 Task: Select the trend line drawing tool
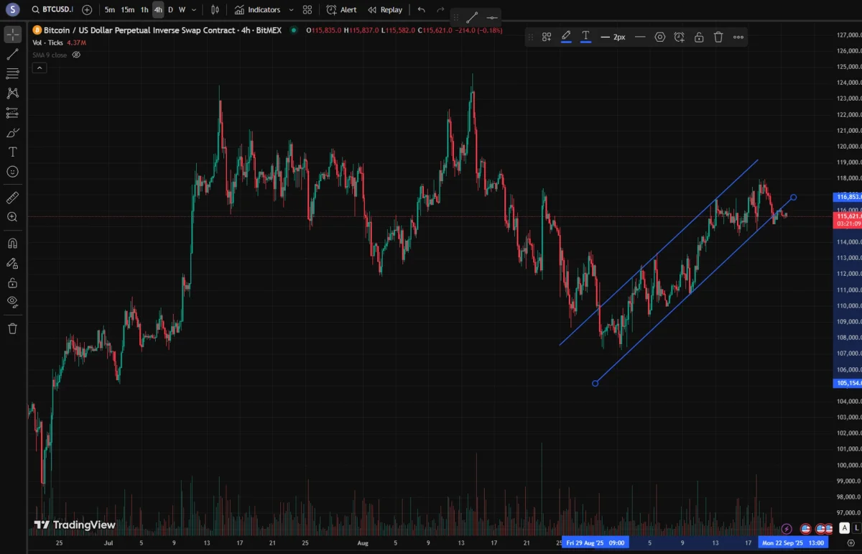(12, 54)
